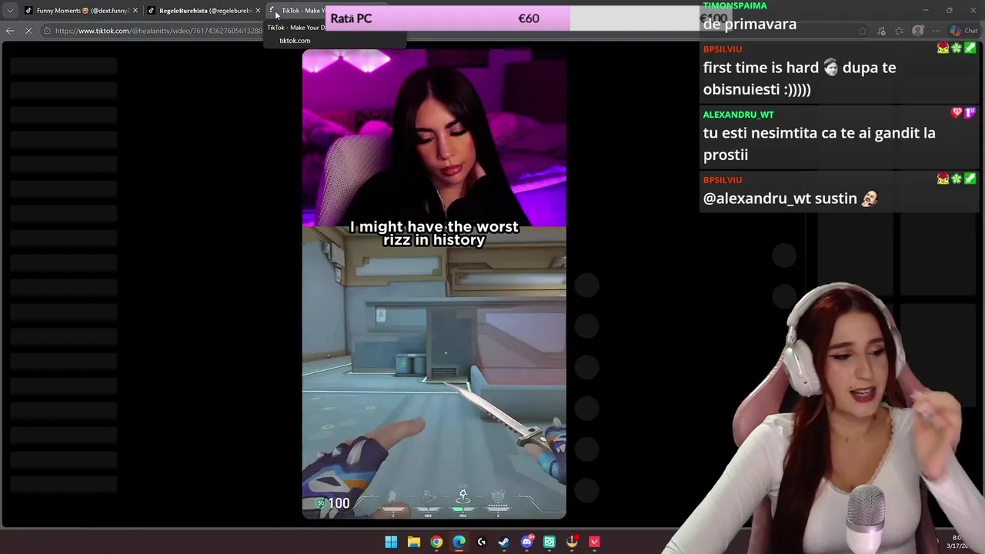
Task: Open Google Chrome from the taskbar
Action: [436, 542]
